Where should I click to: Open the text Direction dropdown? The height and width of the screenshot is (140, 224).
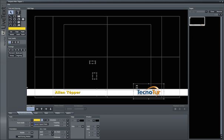pyautogui.click(x=68, y=120)
